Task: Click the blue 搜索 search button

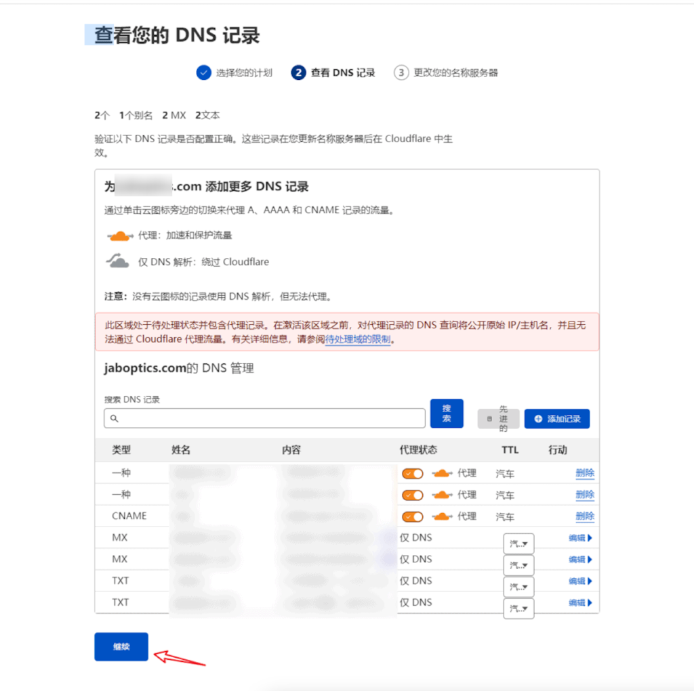Action: (447, 414)
